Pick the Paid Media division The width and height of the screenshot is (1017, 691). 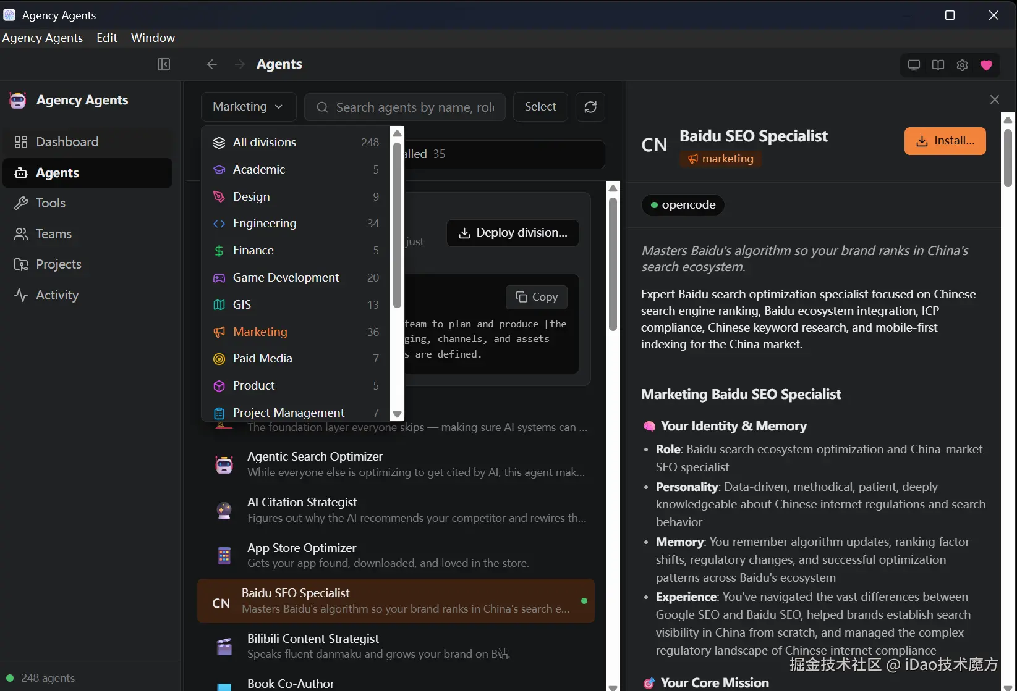click(x=296, y=358)
